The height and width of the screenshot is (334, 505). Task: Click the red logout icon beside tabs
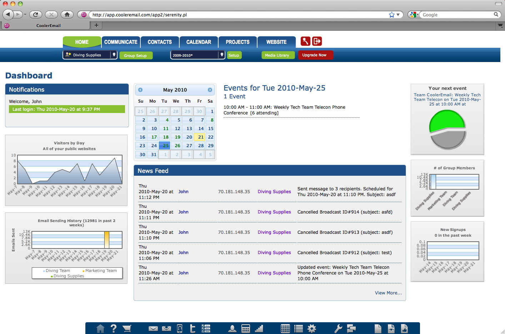coord(317,41)
